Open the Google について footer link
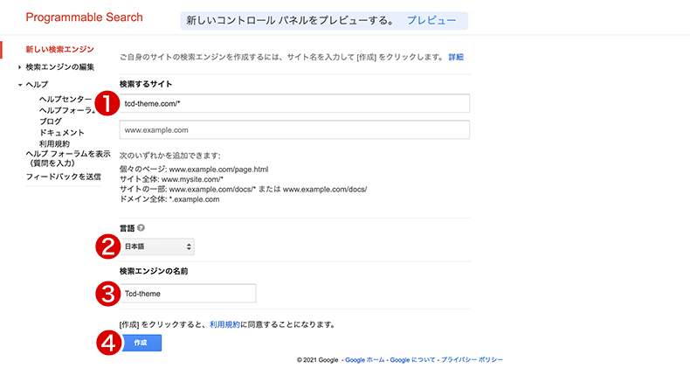 [412, 360]
